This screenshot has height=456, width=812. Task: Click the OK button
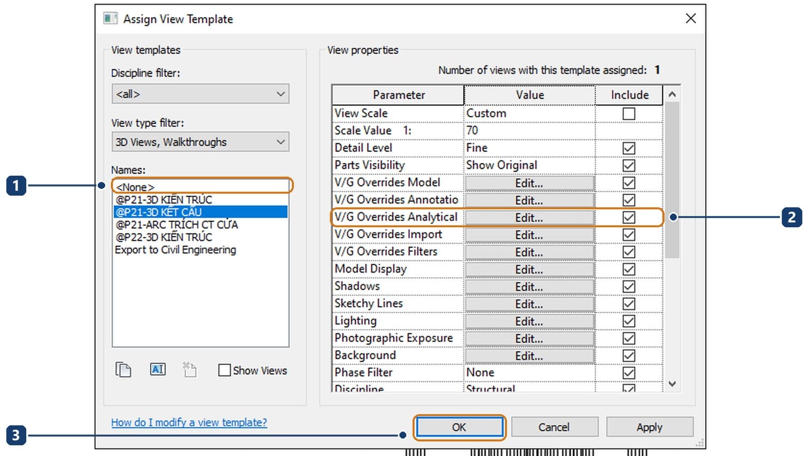(459, 427)
